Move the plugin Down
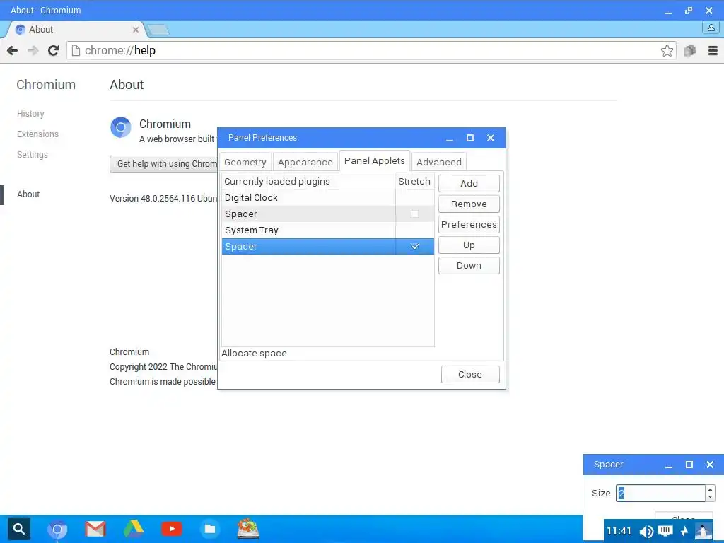Viewport: 724px width, 543px height. [x=469, y=266]
